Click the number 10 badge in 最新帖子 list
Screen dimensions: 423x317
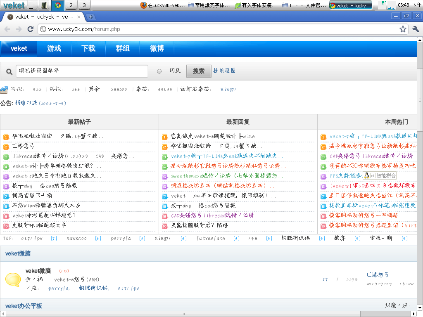(x=6, y=226)
